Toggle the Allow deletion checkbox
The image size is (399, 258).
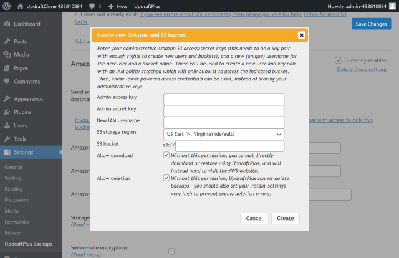point(166,178)
